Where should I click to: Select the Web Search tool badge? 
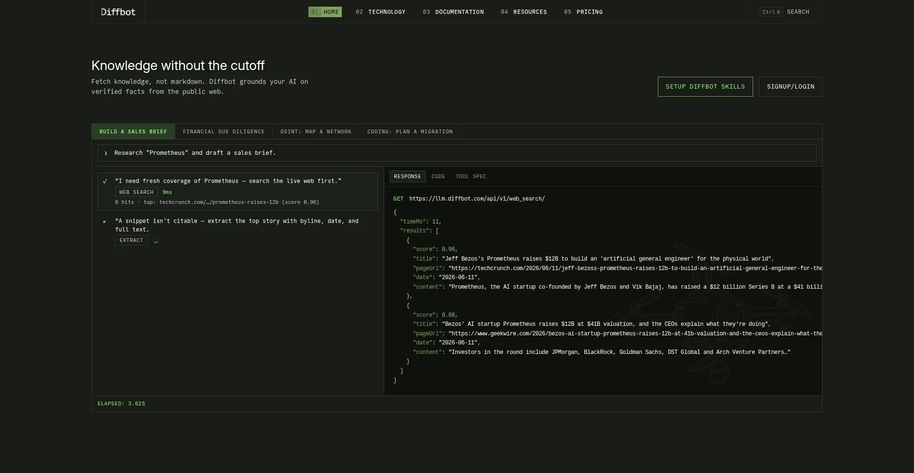click(x=136, y=192)
